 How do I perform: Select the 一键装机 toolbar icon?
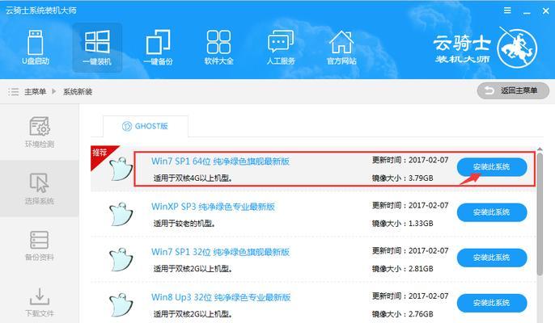97,48
